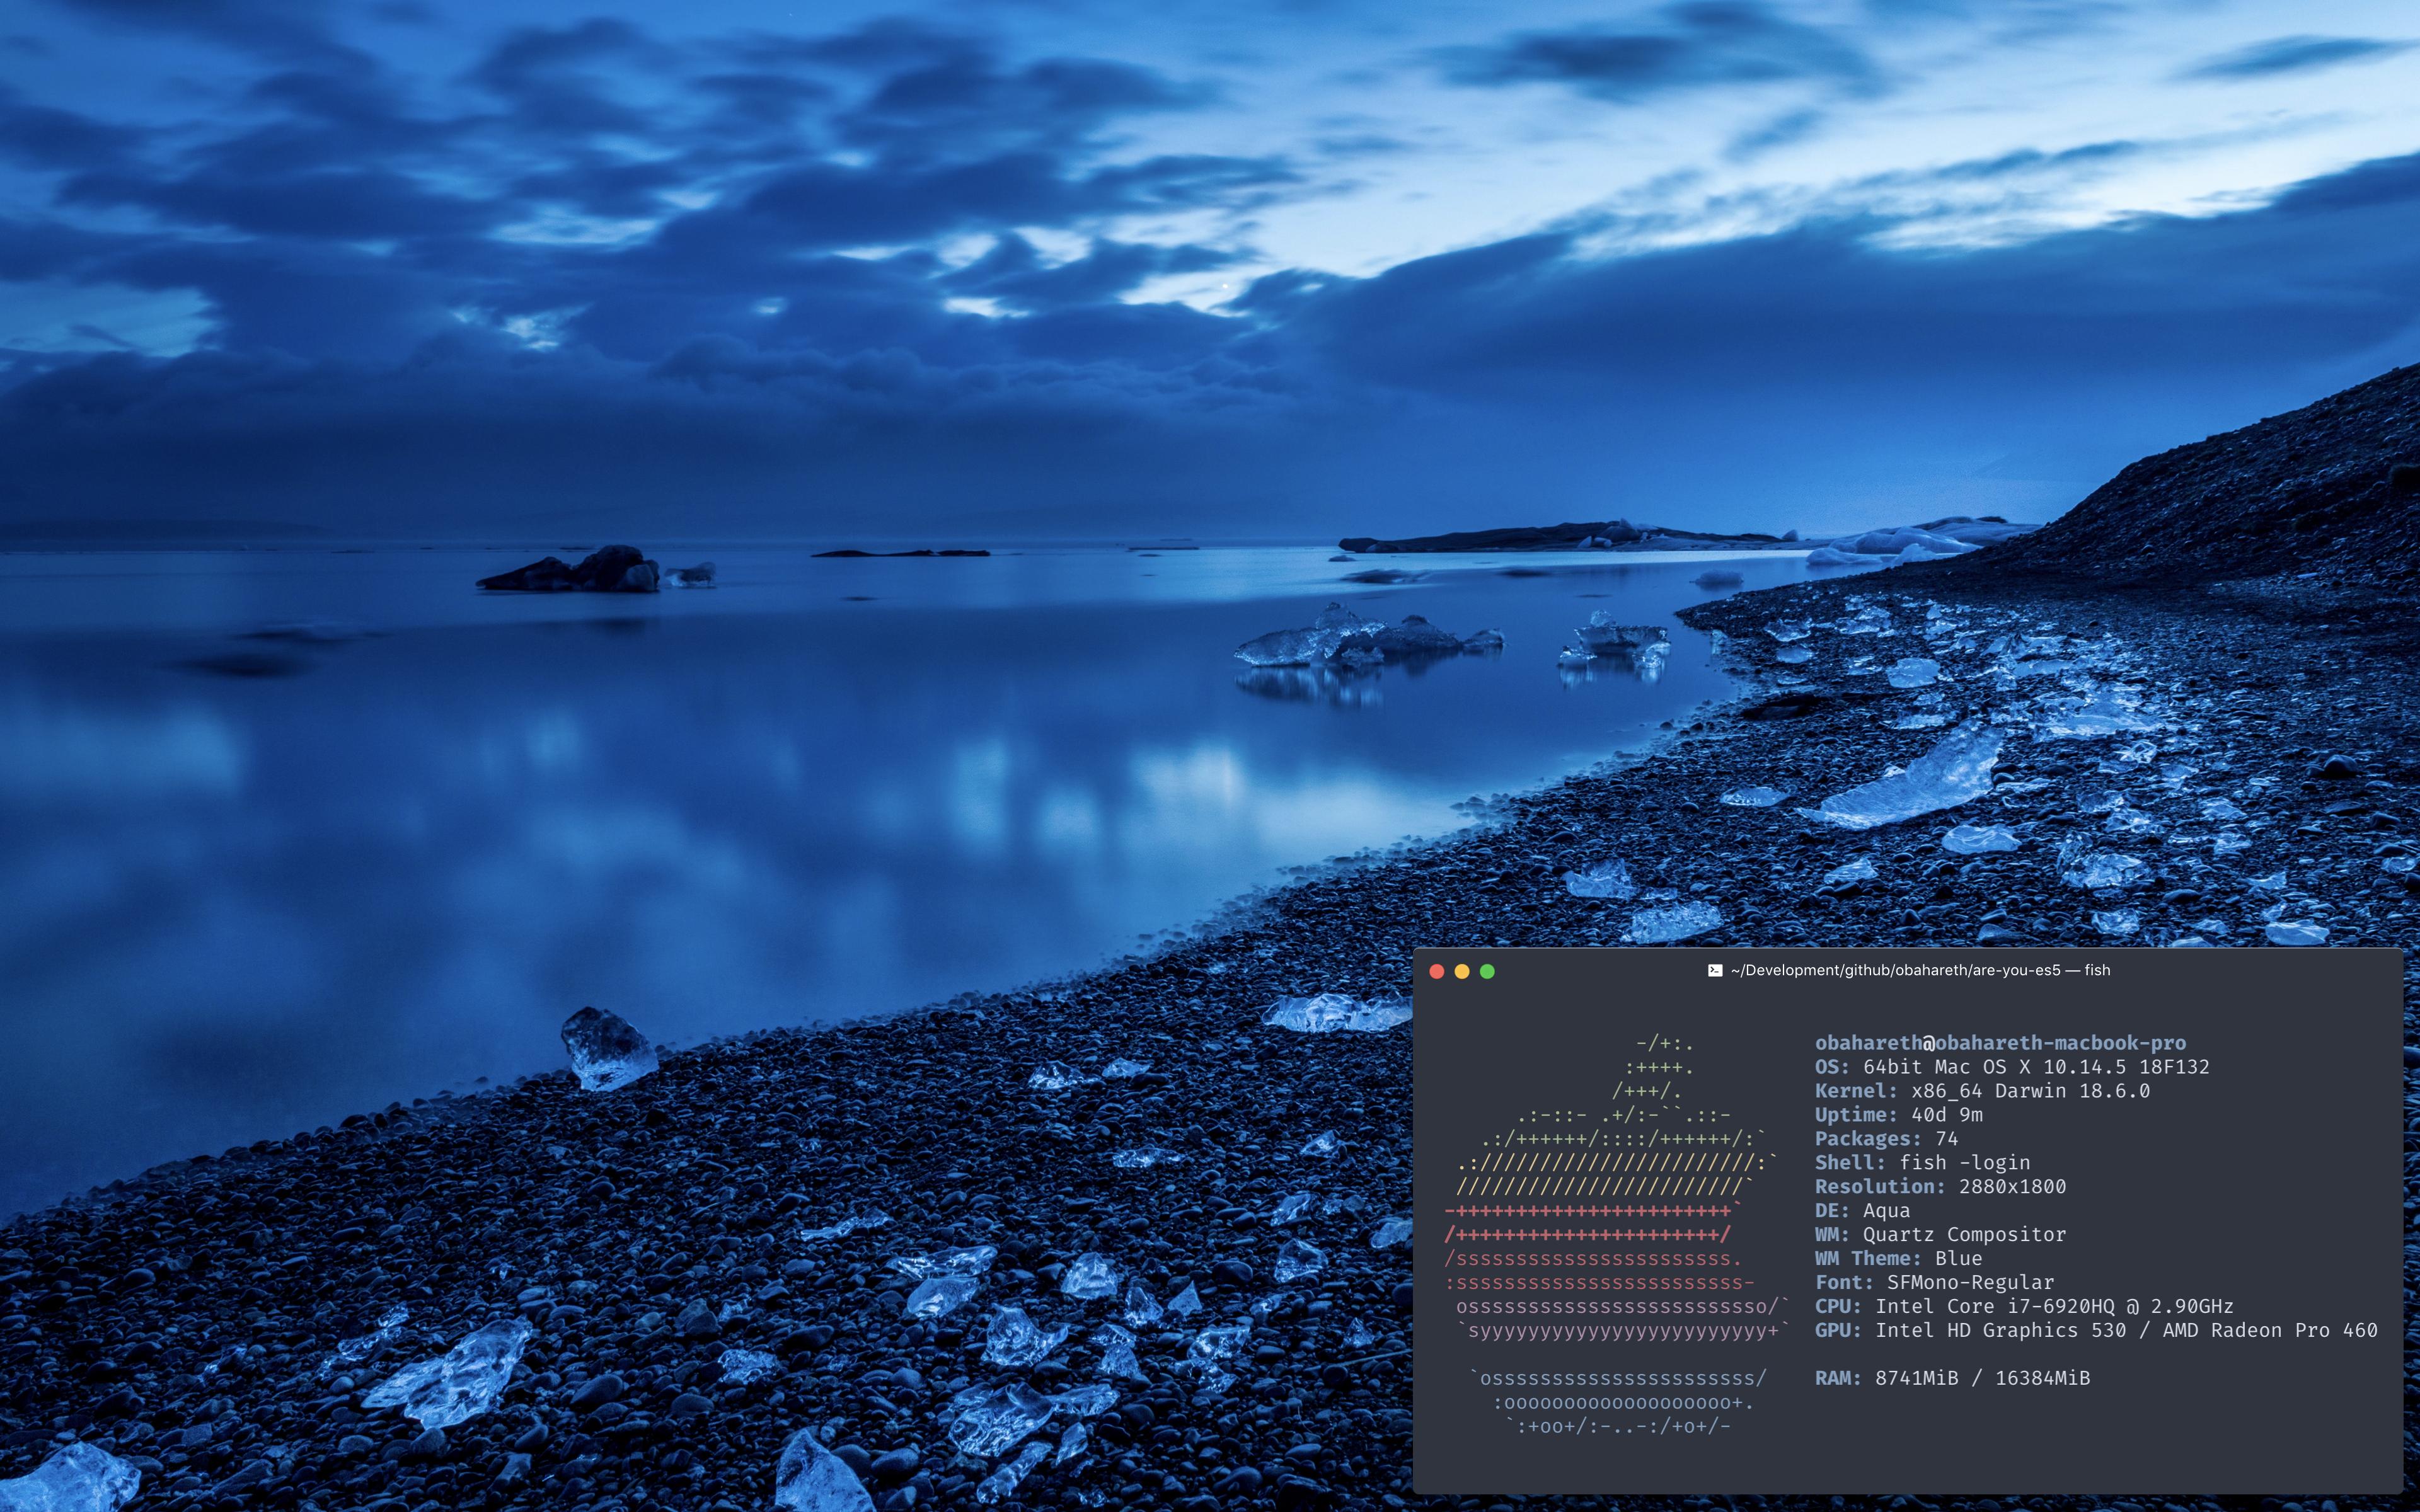Click the 'Shell: fish -login' line
Screen dimensions: 2420x1512
pos(1922,1163)
